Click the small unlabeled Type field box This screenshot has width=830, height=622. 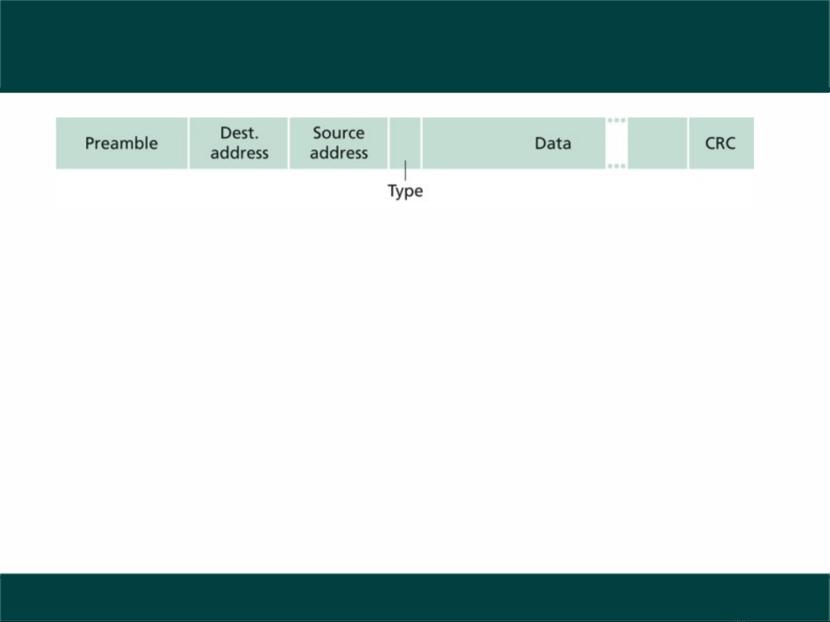point(405,138)
